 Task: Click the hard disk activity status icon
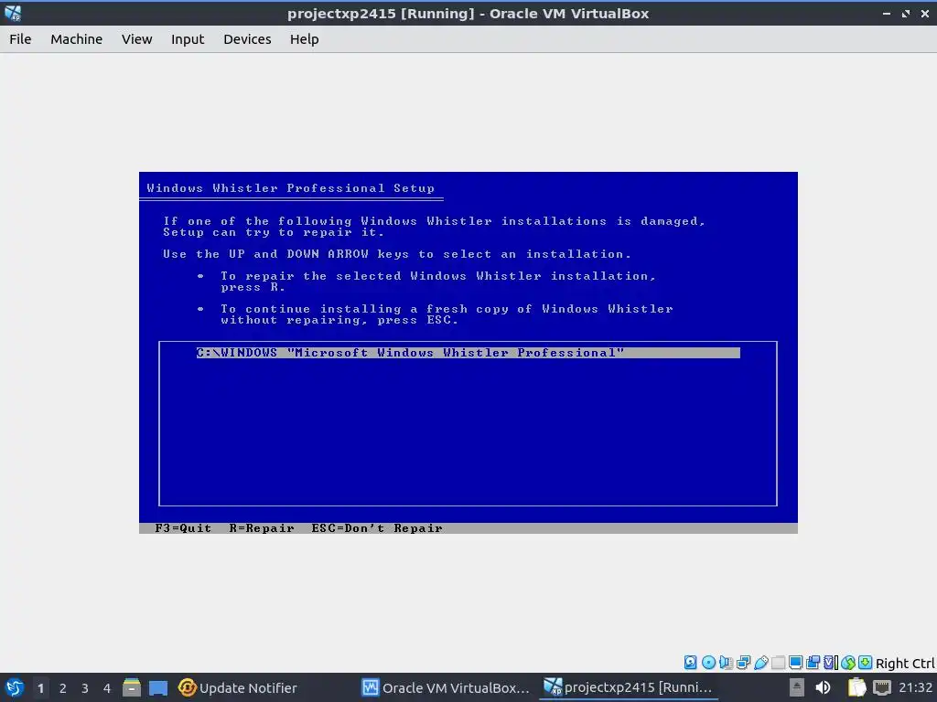coord(690,662)
